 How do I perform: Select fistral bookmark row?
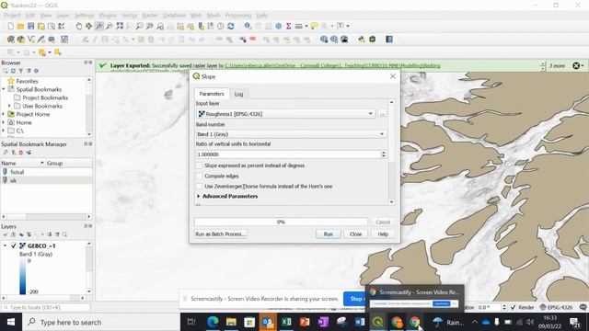pyautogui.click(x=46, y=172)
